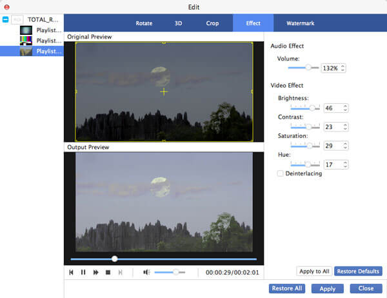Click the red window close button
The image size is (387, 298).
coord(7,7)
